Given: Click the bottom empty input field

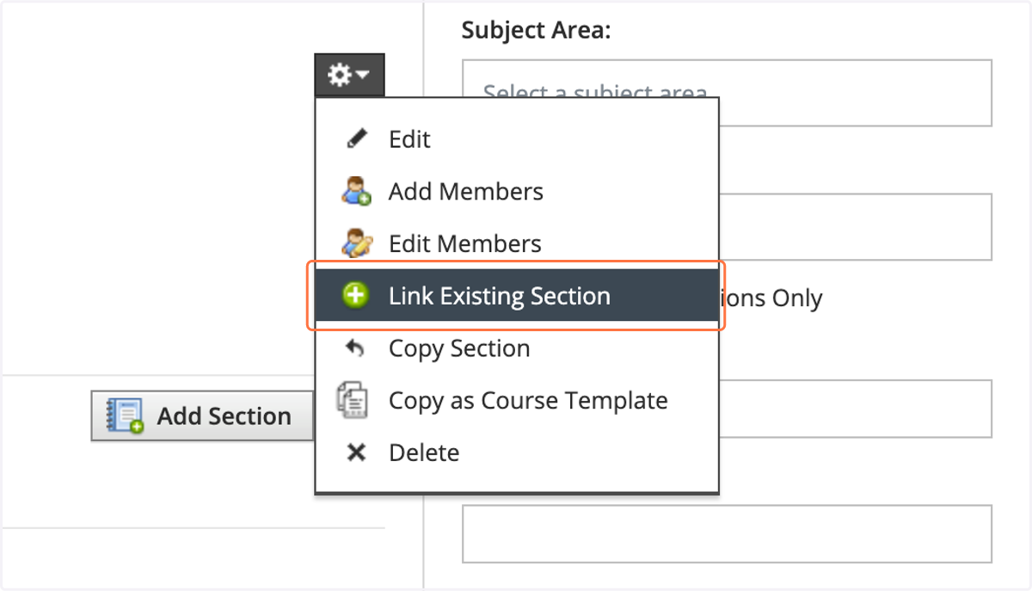Looking at the screenshot, I should (727, 534).
